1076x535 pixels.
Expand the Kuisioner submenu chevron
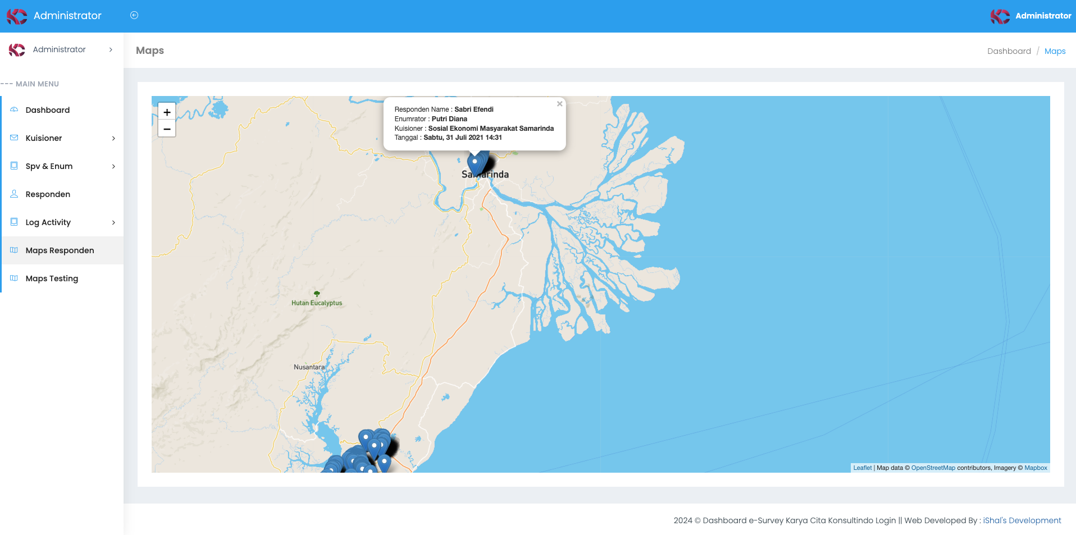[x=113, y=138]
